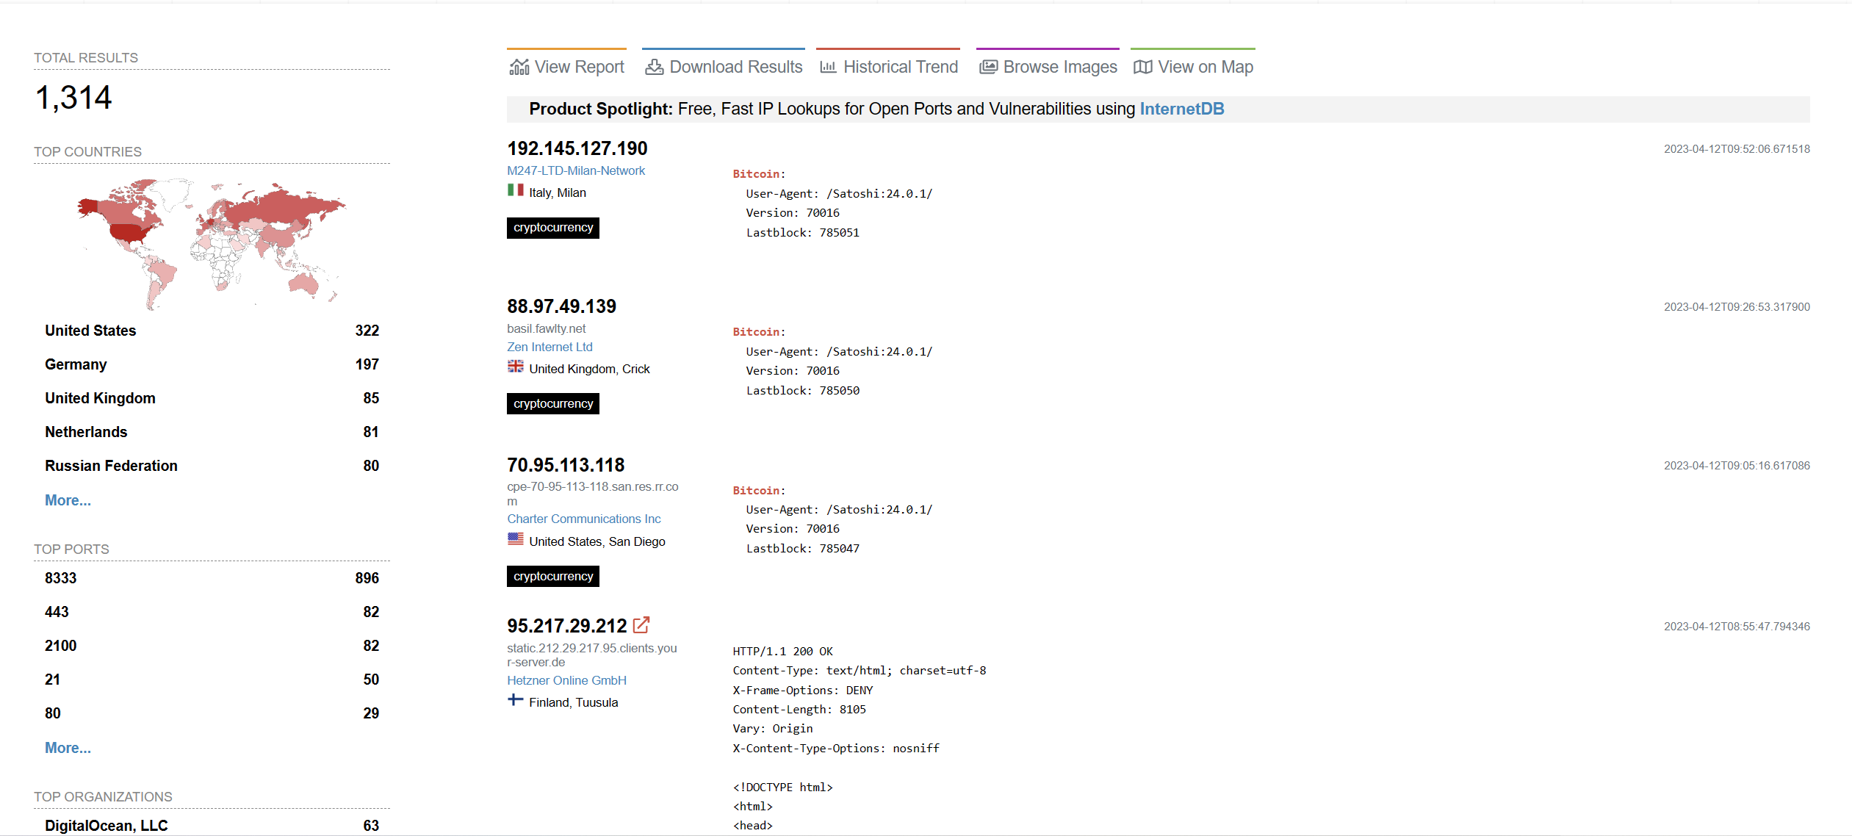The width and height of the screenshot is (1852, 836).
Task: Filter by port 443
Action: (x=212, y=612)
